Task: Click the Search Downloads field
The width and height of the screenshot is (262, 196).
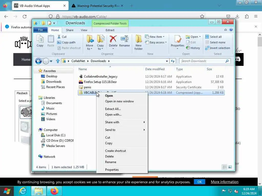Action: pos(205,61)
